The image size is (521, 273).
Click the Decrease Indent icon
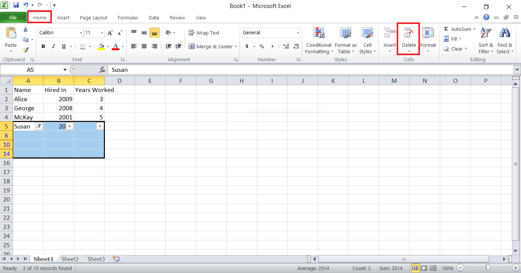[168, 46]
